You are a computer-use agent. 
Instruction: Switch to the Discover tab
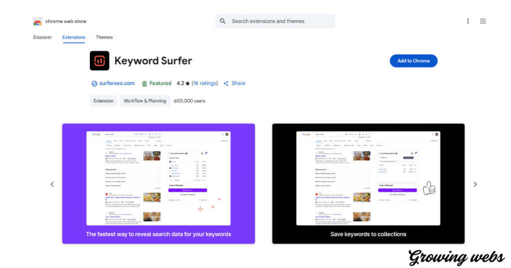tap(42, 37)
